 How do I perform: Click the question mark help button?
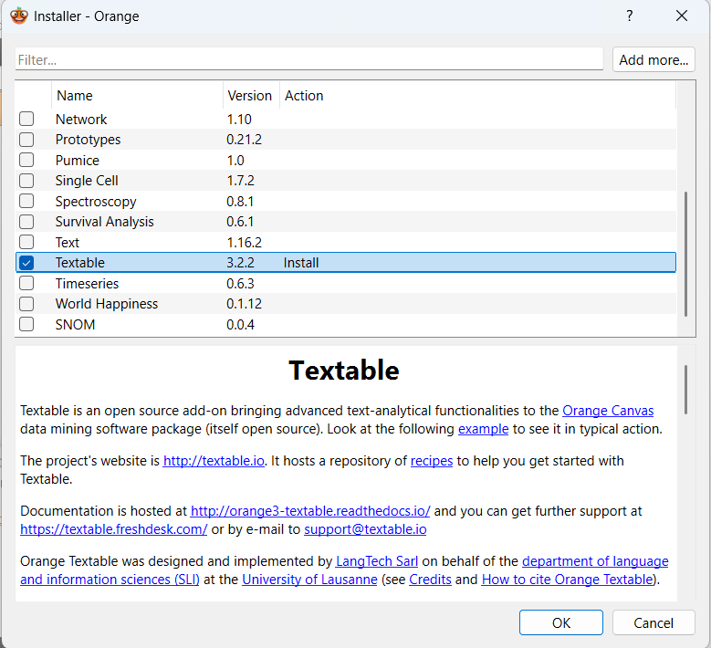tap(630, 16)
